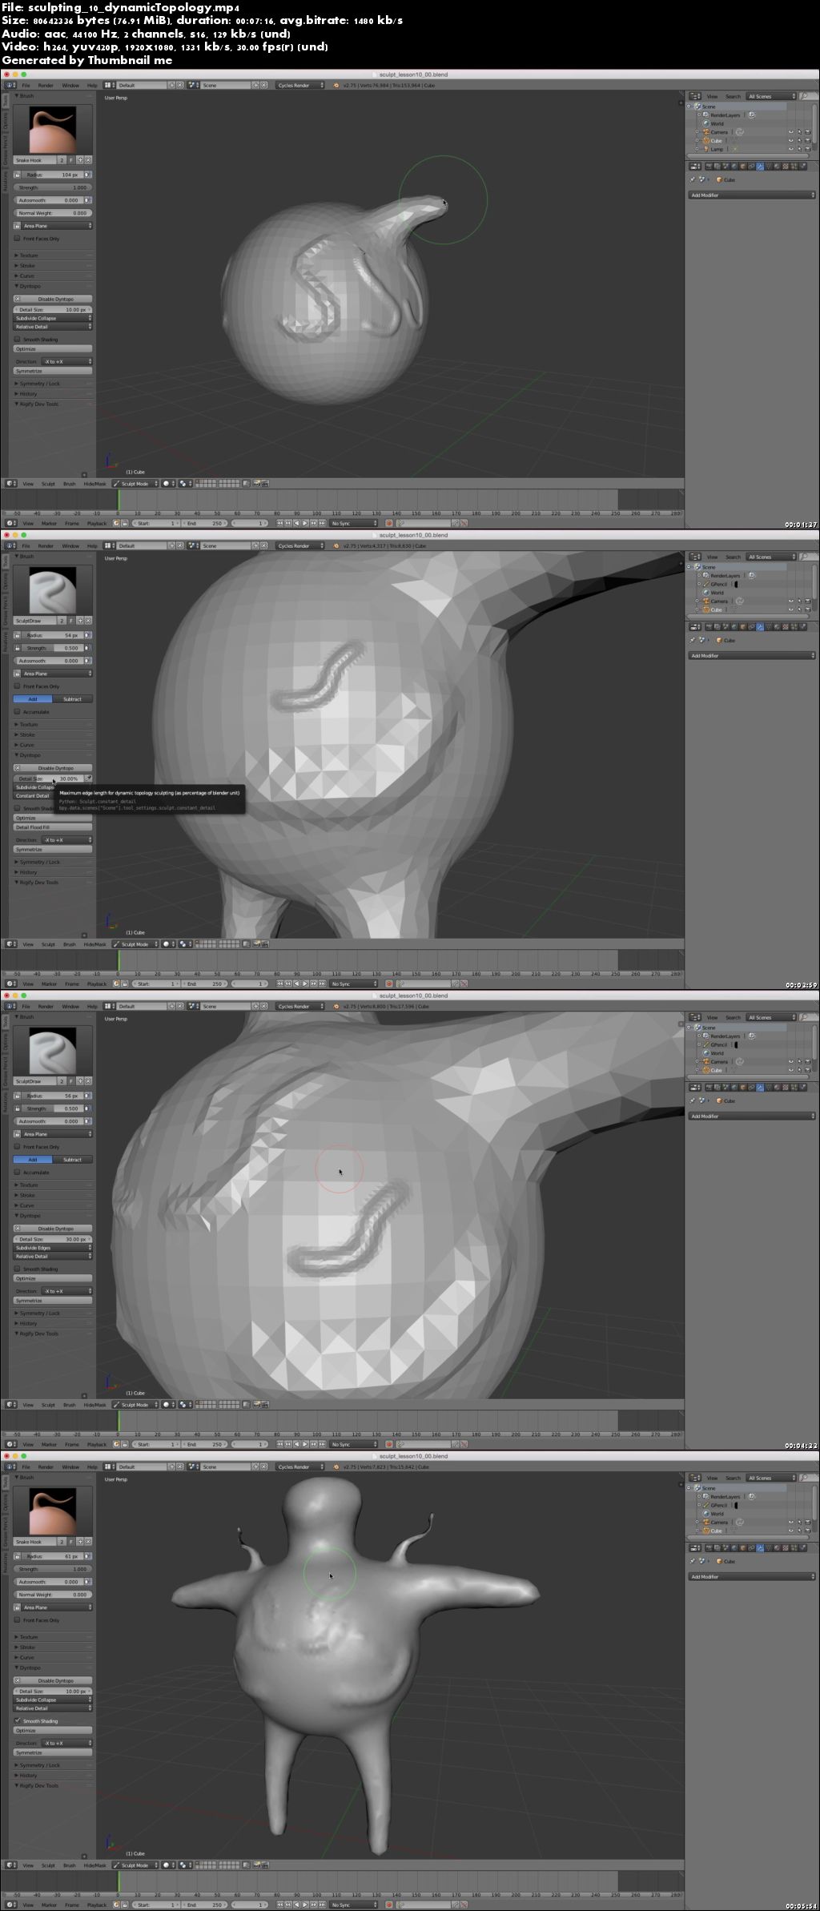
Task: Click the 3D View editor-type icon in 00:01:27 frame
Action: (x=10, y=484)
